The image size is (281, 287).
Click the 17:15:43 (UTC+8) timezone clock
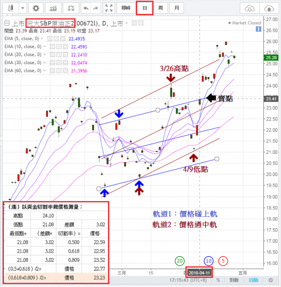pyautogui.click(x=188, y=280)
